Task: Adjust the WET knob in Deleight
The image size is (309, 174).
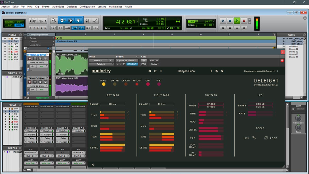Action: click(159, 84)
